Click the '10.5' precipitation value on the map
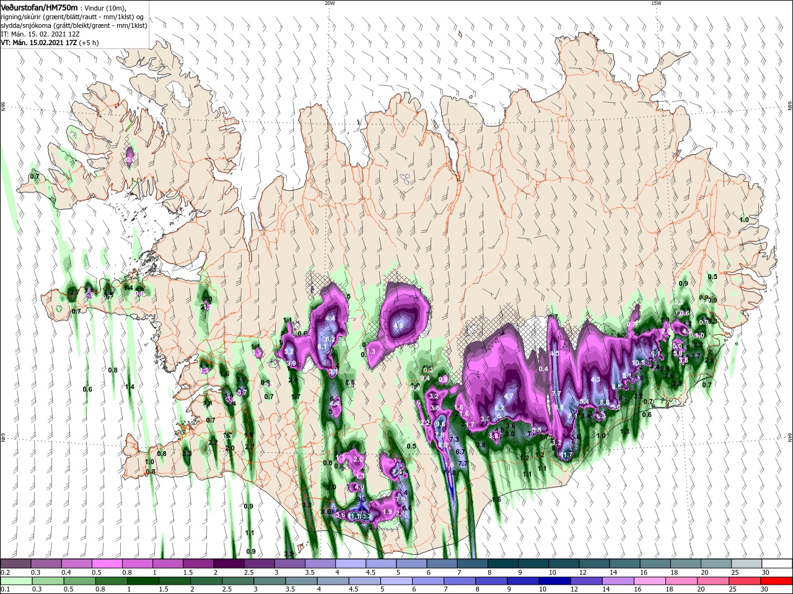 (x=638, y=363)
